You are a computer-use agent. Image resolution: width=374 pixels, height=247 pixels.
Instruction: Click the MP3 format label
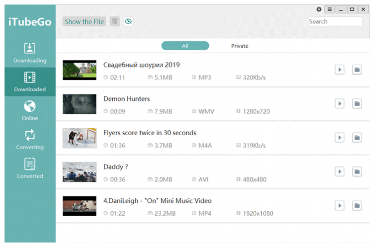tap(205, 78)
